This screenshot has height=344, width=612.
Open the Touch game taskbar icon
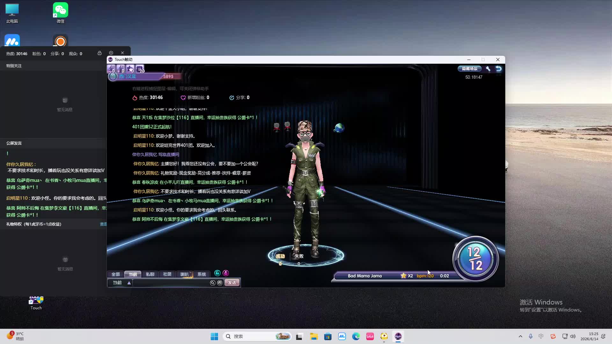click(x=398, y=336)
